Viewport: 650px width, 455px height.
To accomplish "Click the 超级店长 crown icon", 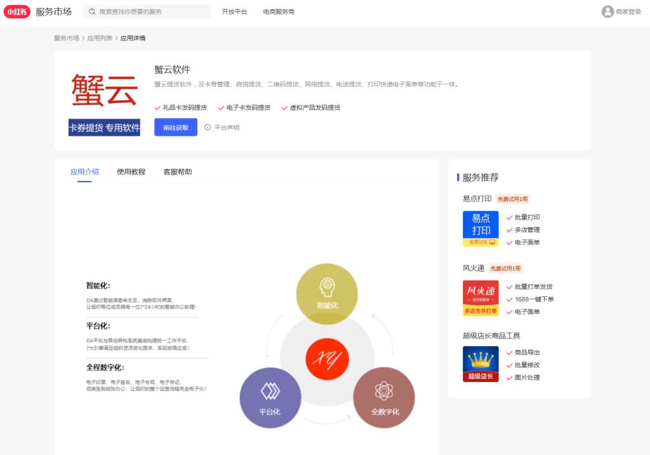I will [x=481, y=364].
